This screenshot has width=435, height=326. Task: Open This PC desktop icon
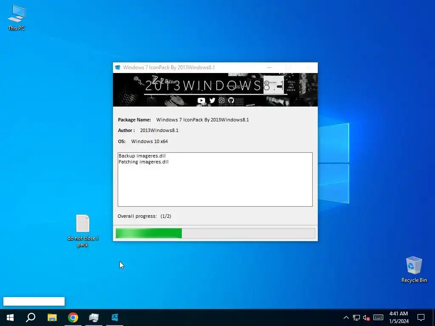[x=17, y=17]
